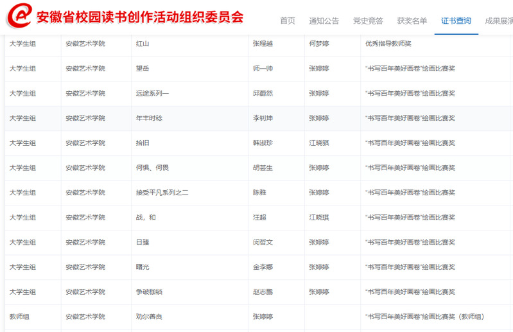
Task: Click author name 胡芸生
Action: coord(263,168)
